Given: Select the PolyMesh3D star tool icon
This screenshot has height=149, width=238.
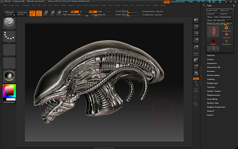Looking at the screenshot, I should [x=226, y=42].
